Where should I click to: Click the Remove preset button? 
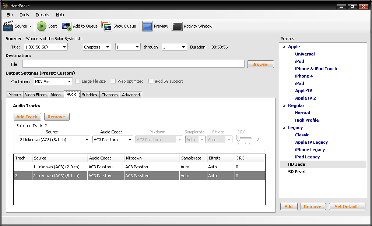coord(313,207)
